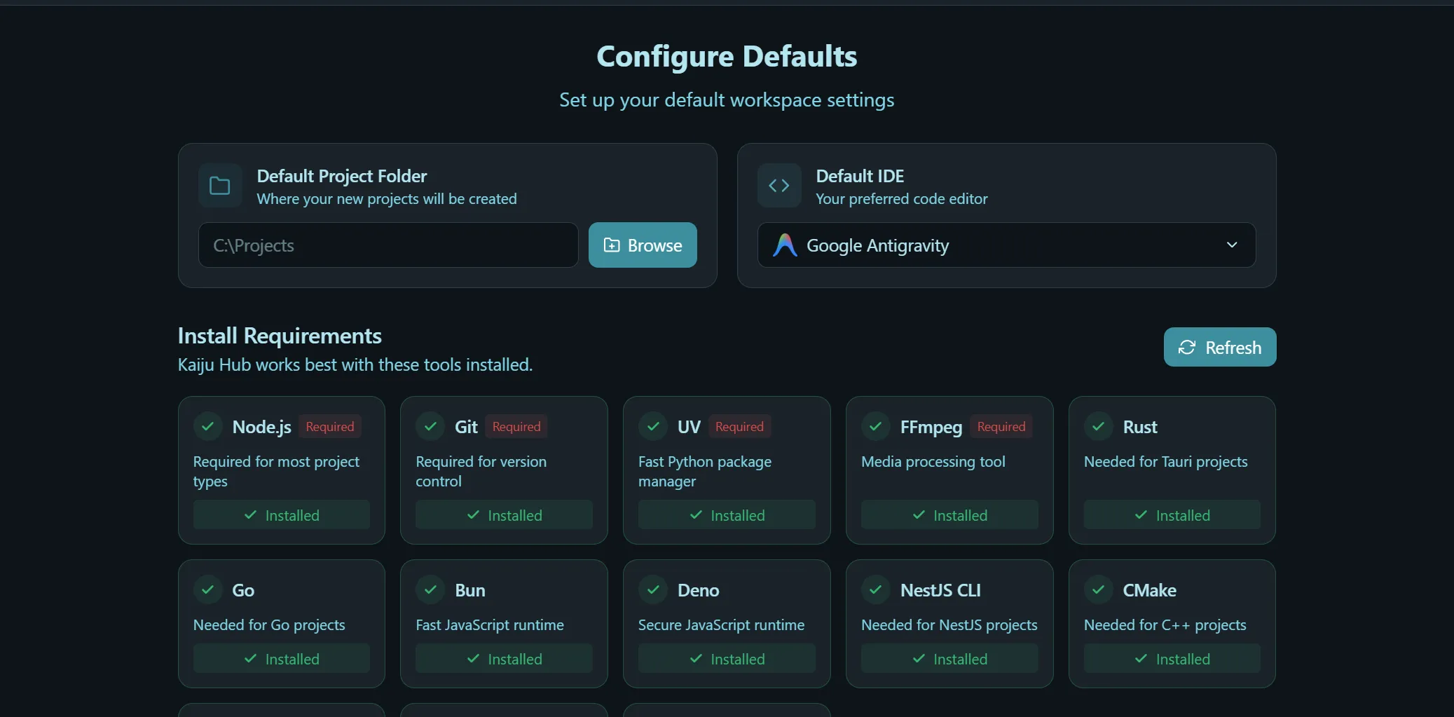Viewport: 1454px width, 717px height.
Task: Click the Required badge on UV
Action: (x=739, y=427)
